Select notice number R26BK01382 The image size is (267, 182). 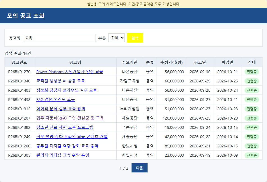[19, 127]
